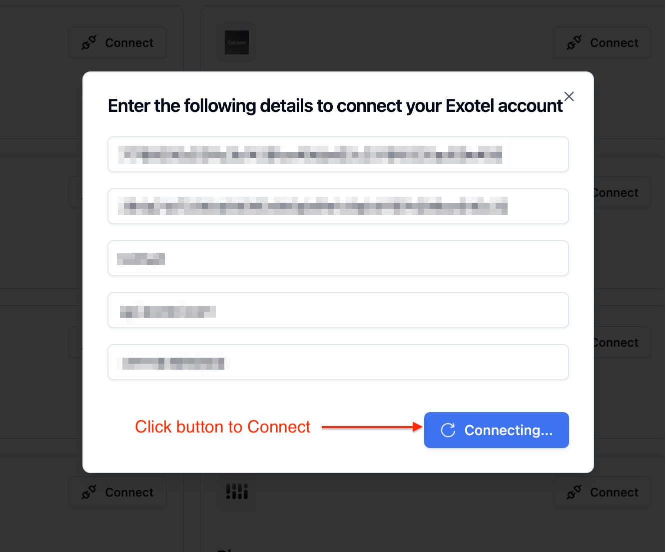Select the Dialpad integration logo
Viewport: 665px width, 552px height.
tap(236, 492)
